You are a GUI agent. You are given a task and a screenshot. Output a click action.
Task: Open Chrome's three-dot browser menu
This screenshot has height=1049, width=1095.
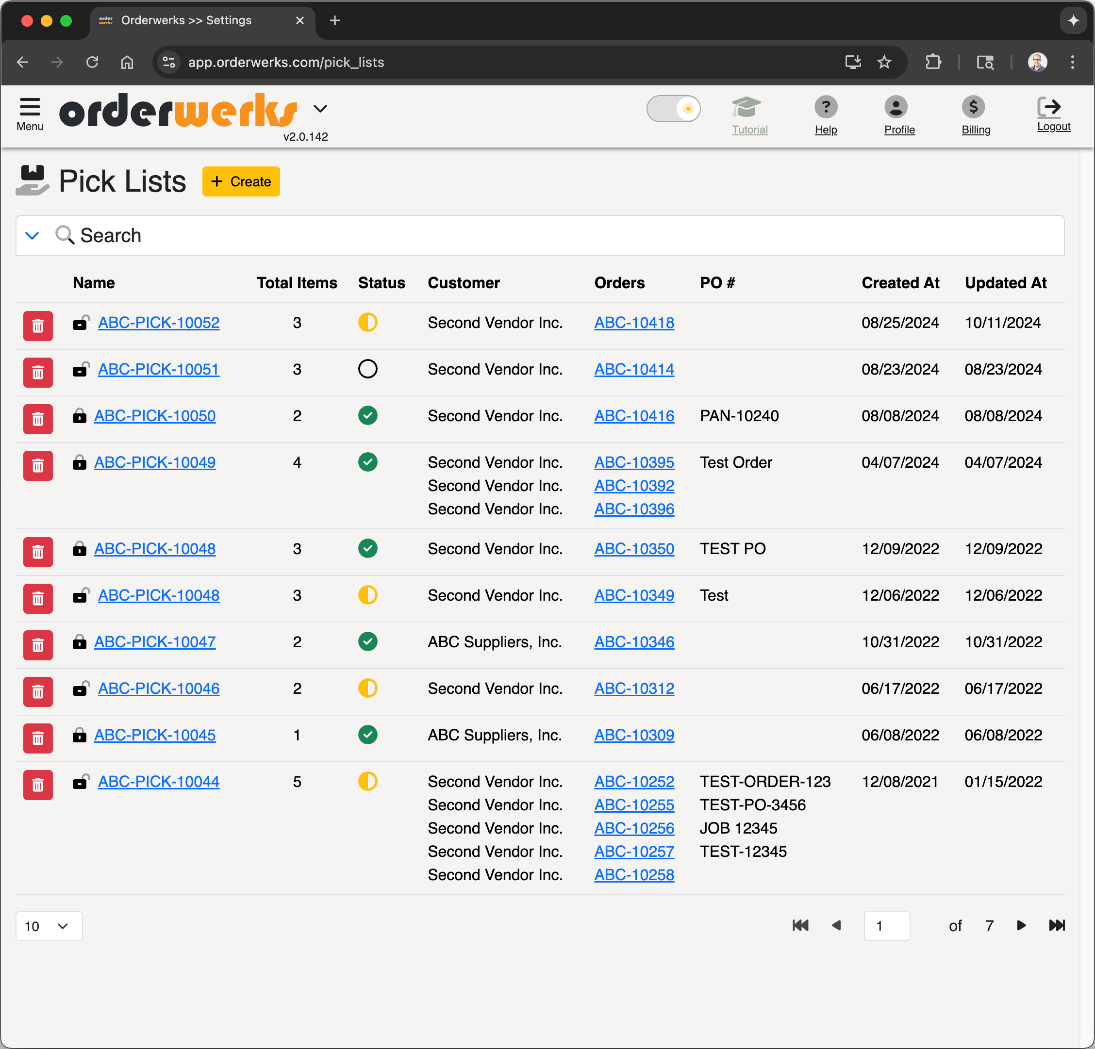point(1073,62)
